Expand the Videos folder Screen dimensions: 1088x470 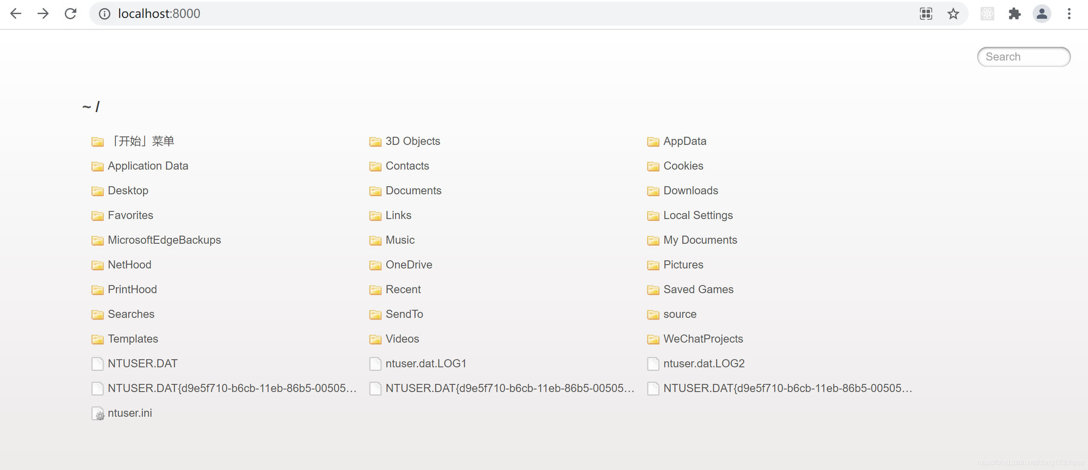coord(403,339)
